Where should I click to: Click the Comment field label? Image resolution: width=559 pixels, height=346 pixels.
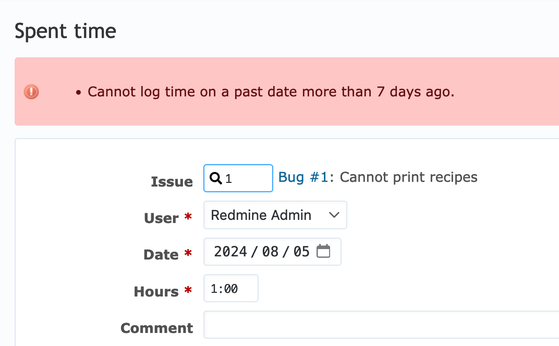(157, 328)
